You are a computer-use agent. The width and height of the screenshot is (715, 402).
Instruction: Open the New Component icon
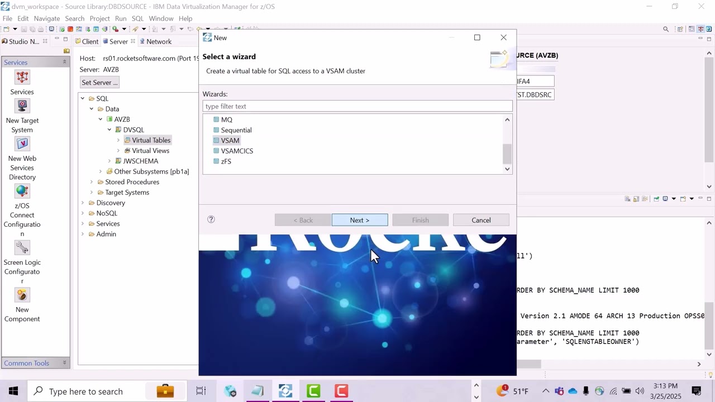[x=22, y=295]
